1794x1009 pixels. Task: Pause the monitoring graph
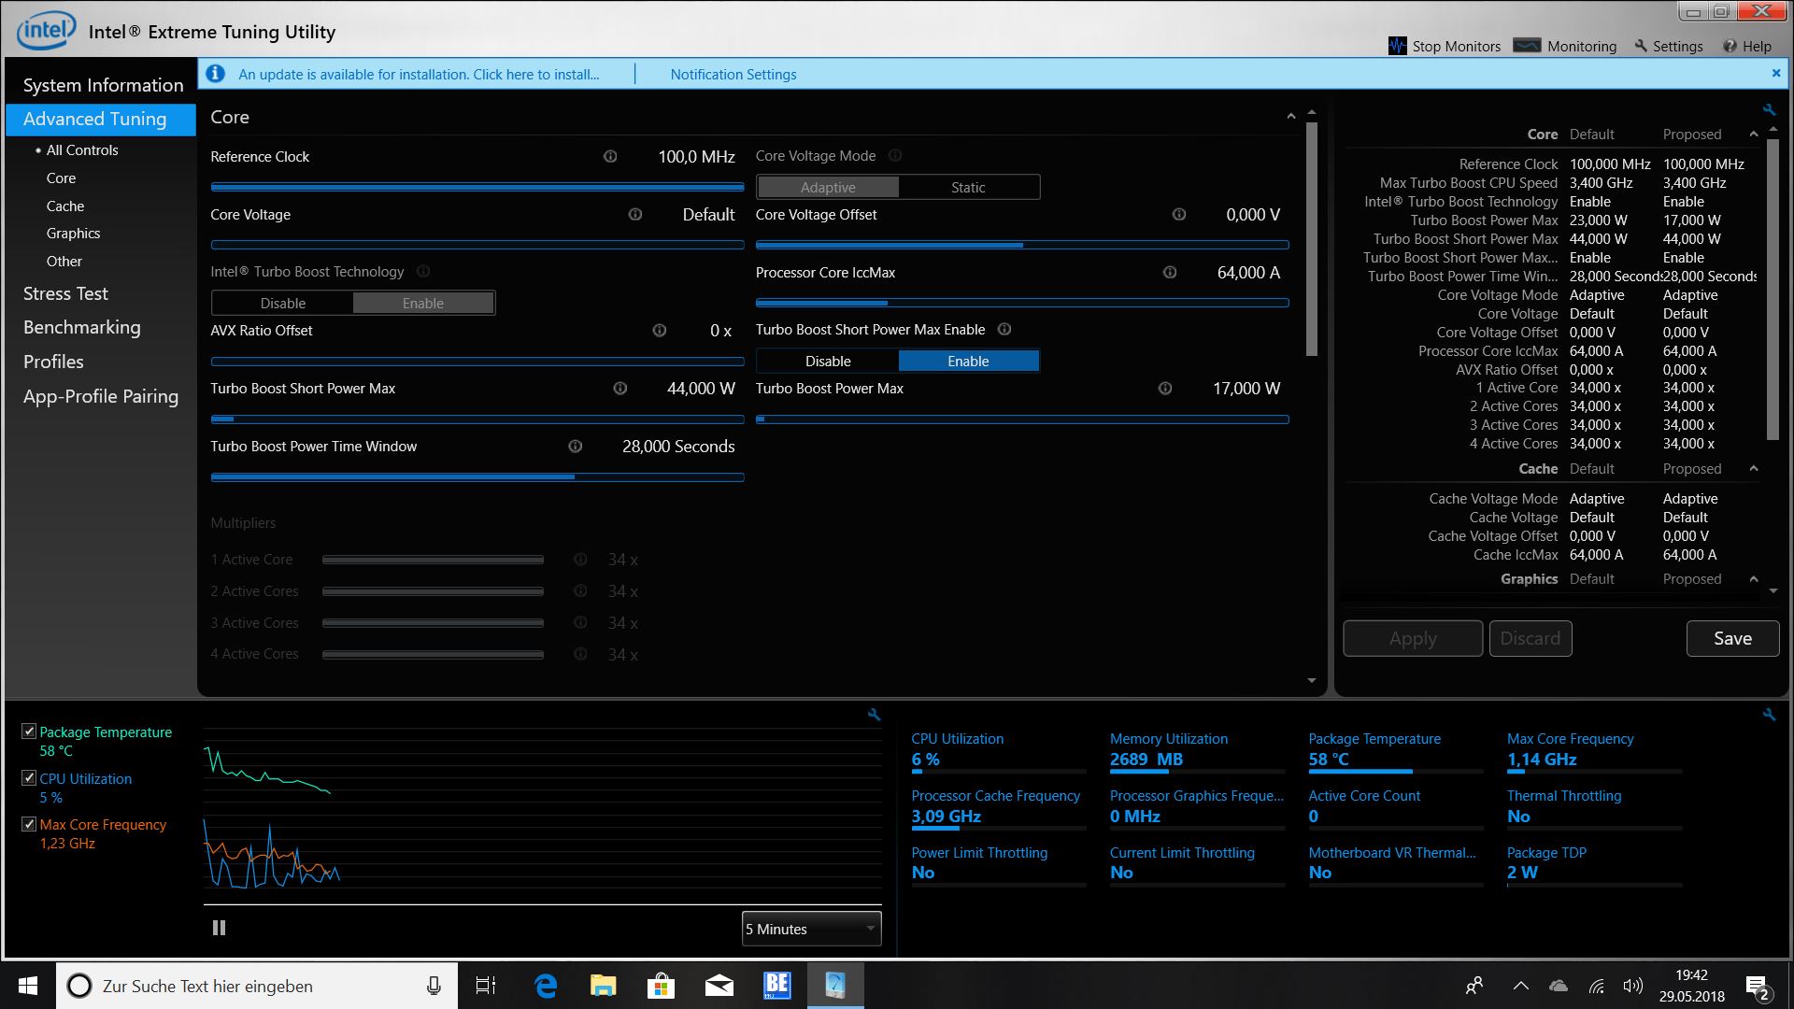pos(219,928)
